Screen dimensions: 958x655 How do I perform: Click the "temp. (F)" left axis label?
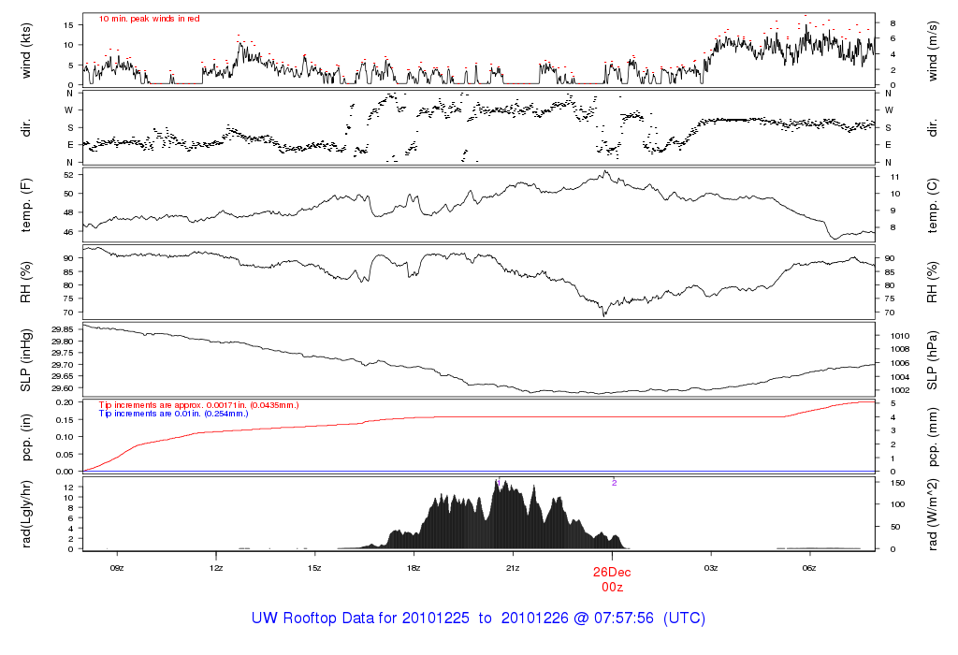tap(27, 204)
